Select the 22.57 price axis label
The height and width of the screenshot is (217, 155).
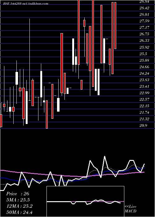coord(144,100)
